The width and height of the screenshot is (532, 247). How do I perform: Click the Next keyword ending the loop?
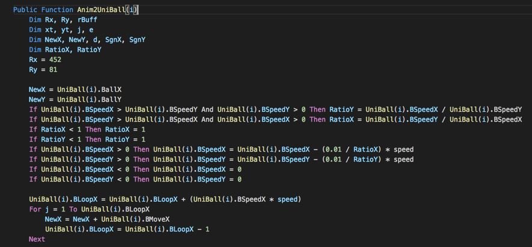(x=37, y=239)
